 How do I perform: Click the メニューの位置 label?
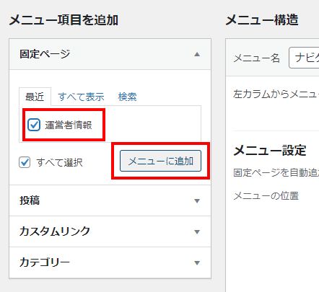tap(266, 196)
